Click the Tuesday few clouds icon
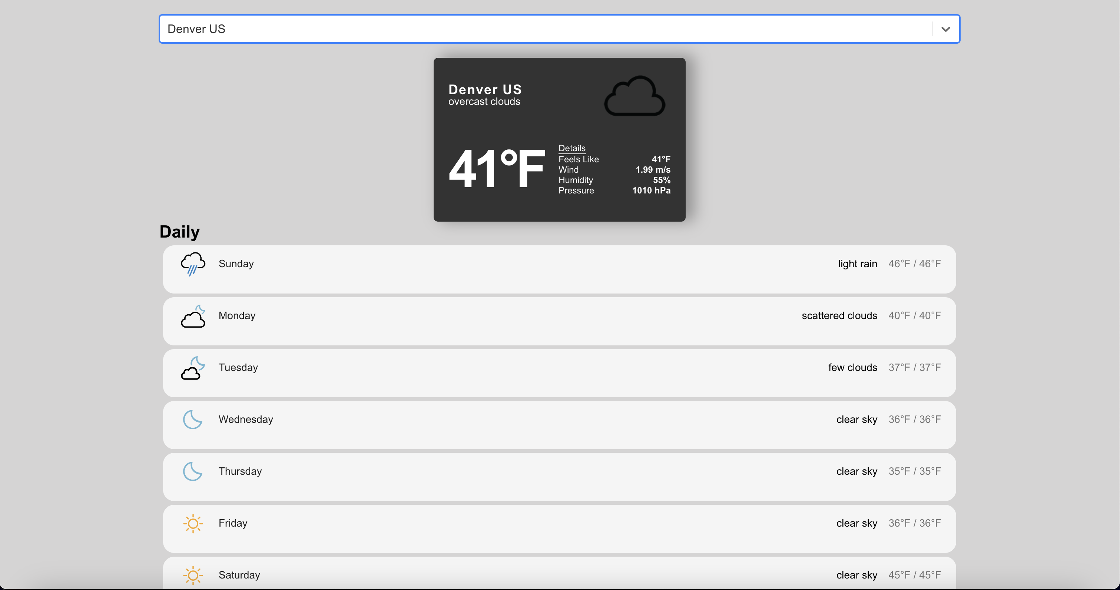The height and width of the screenshot is (590, 1120). click(193, 368)
